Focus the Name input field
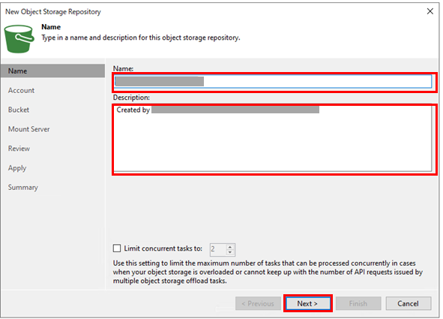Screen dimensions: 443x319 (273, 82)
